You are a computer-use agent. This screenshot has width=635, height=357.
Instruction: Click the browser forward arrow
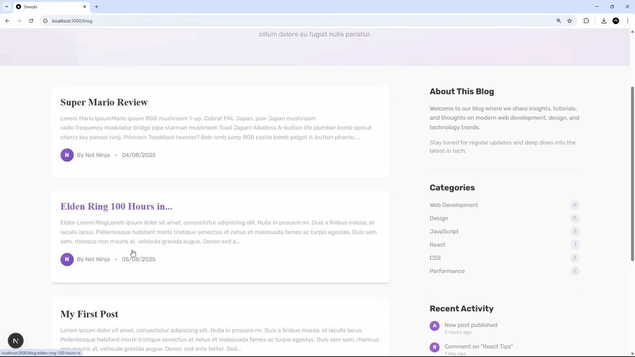click(19, 21)
